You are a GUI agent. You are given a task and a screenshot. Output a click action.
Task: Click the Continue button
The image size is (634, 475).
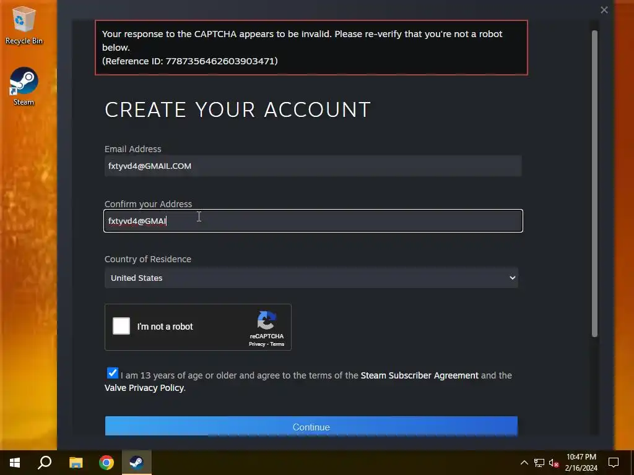[311, 427]
